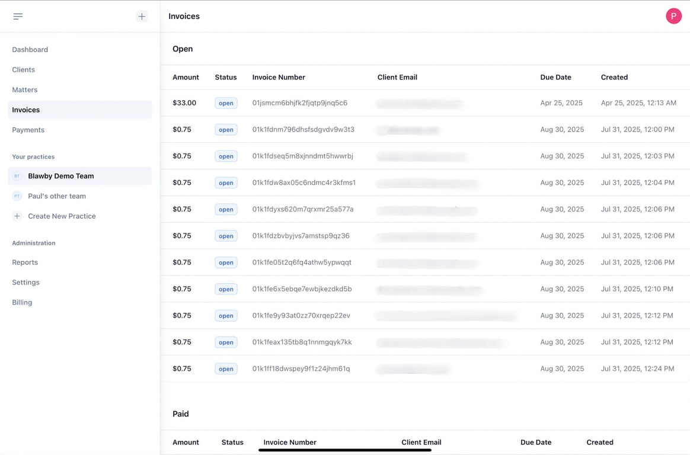The width and height of the screenshot is (690, 455).
Task: Click Open table's Created column header
Action: point(614,77)
